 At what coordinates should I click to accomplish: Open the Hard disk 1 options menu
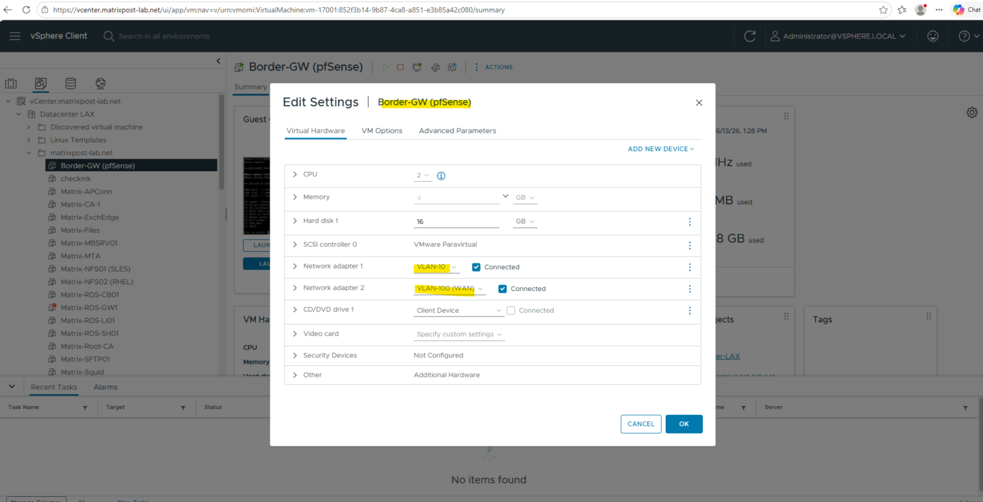[689, 222]
